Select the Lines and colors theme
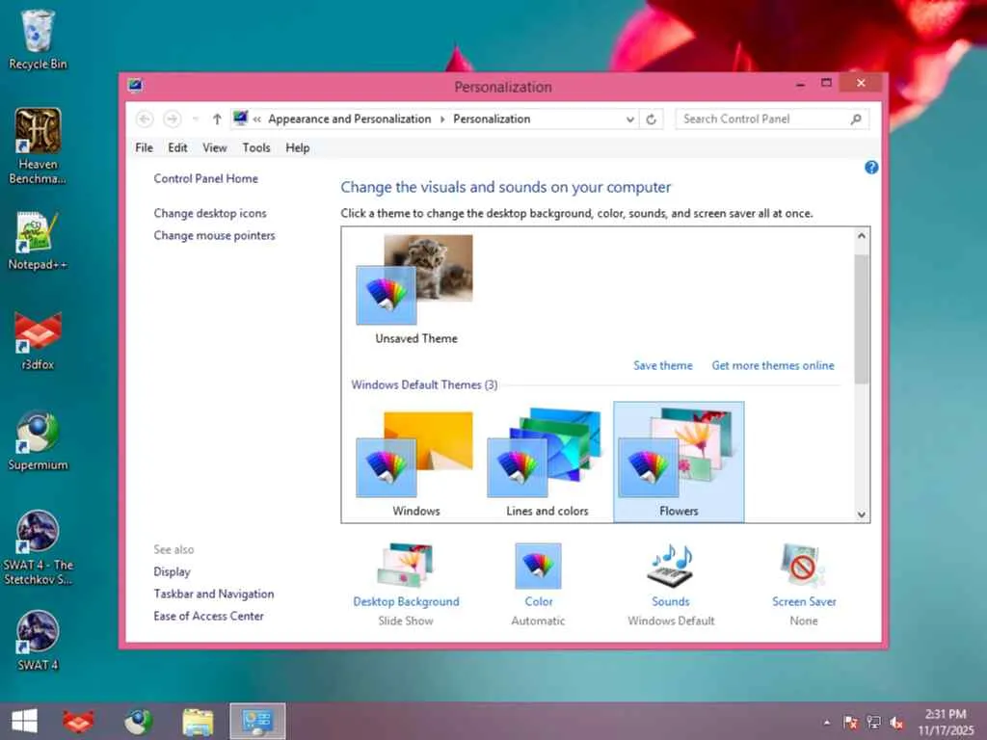The height and width of the screenshot is (740, 987). click(x=547, y=463)
